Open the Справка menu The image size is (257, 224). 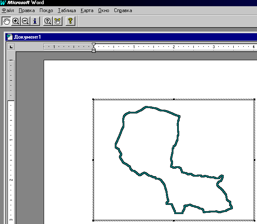(x=123, y=10)
